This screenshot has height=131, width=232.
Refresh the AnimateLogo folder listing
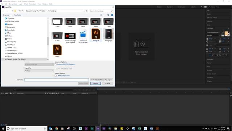[87, 11]
